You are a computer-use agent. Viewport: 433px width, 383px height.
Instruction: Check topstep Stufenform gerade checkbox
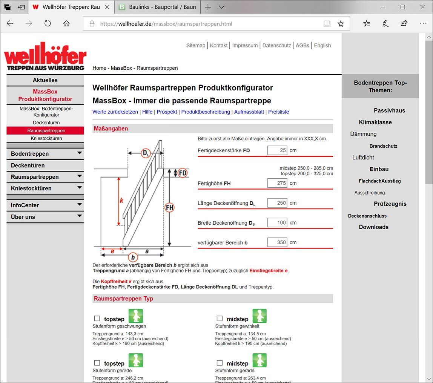(97, 363)
